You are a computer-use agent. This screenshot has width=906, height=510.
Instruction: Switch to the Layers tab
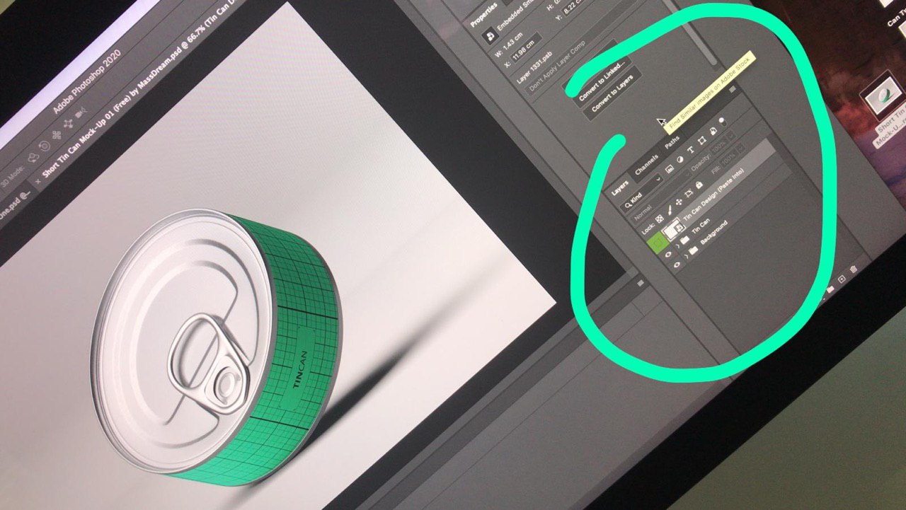(x=620, y=188)
